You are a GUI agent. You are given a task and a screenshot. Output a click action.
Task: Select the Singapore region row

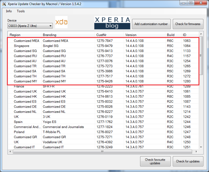click(x=103, y=46)
